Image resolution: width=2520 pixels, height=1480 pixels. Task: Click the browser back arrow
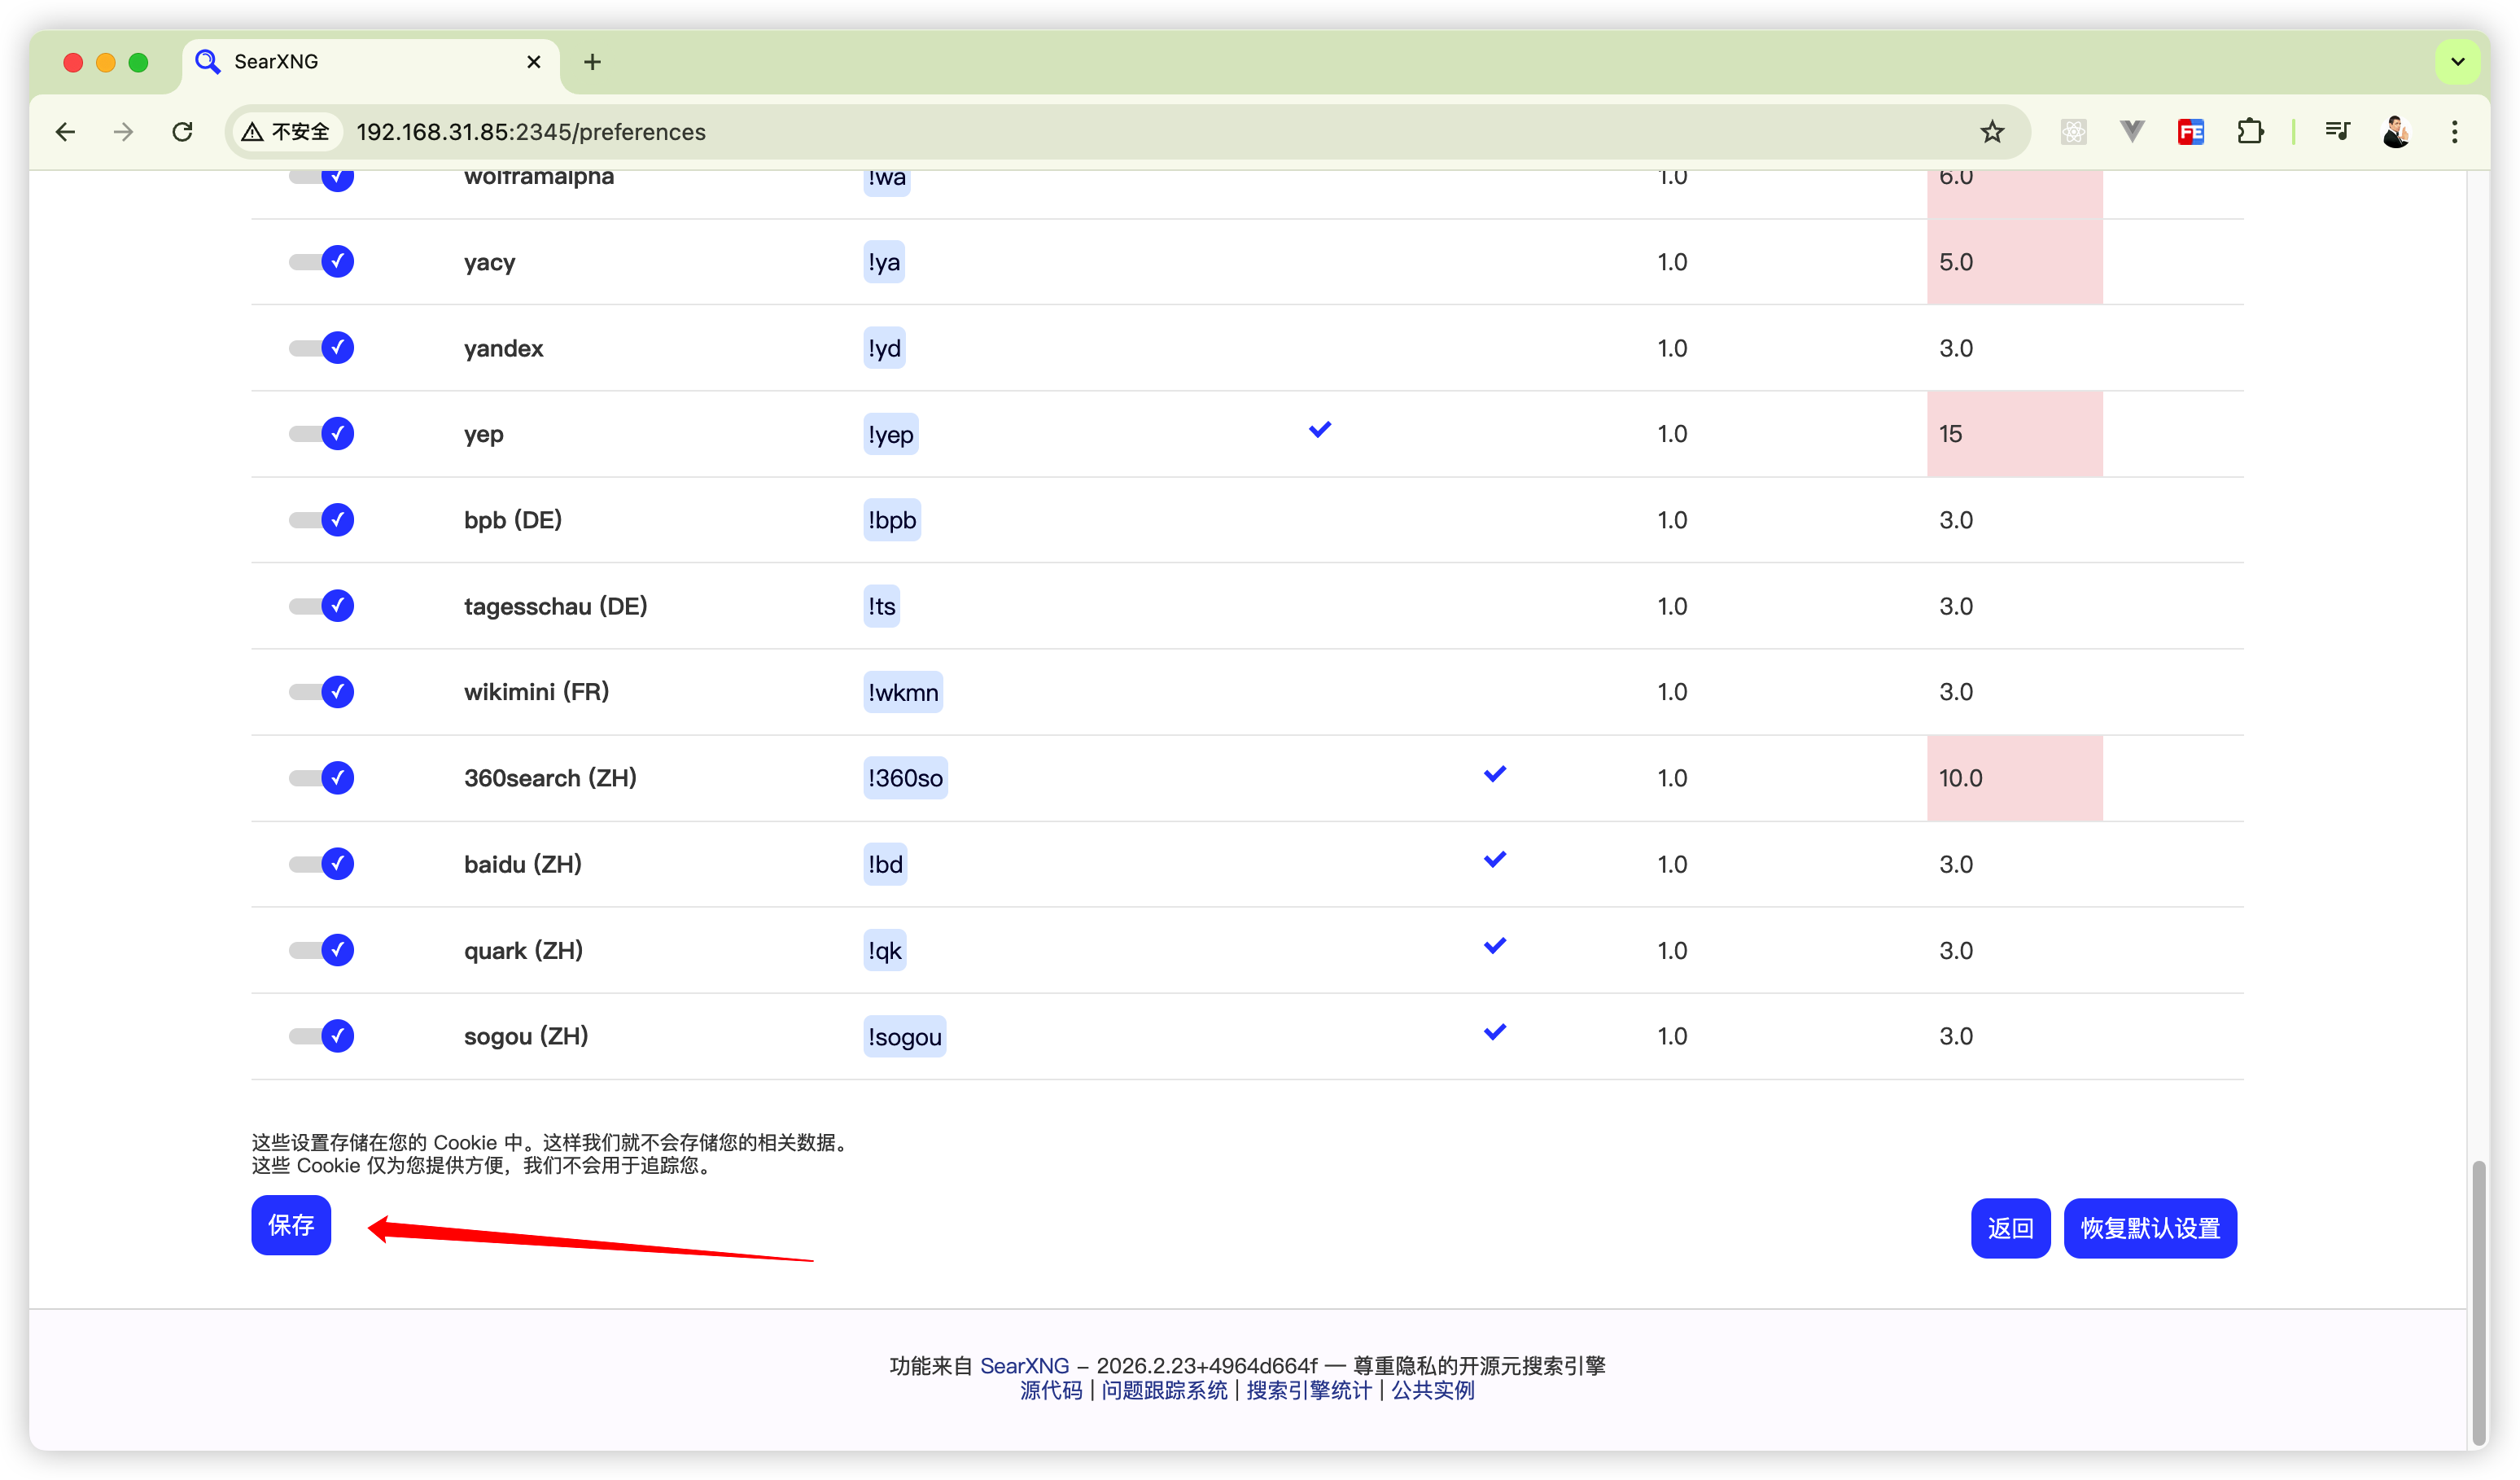click(66, 132)
